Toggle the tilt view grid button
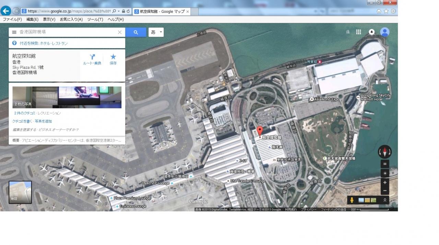The height and width of the screenshot is (245, 439). coord(385,164)
